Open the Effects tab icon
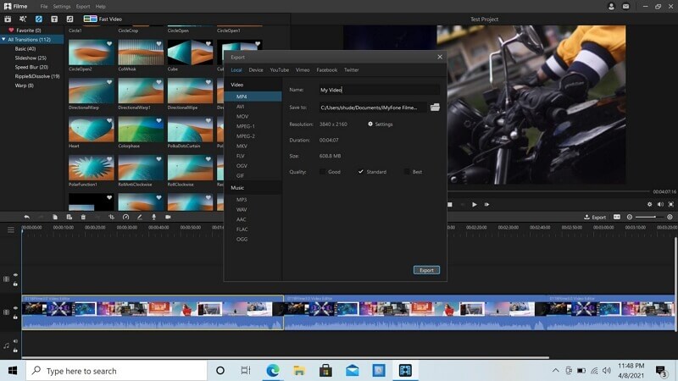The image size is (678, 381). click(x=23, y=19)
